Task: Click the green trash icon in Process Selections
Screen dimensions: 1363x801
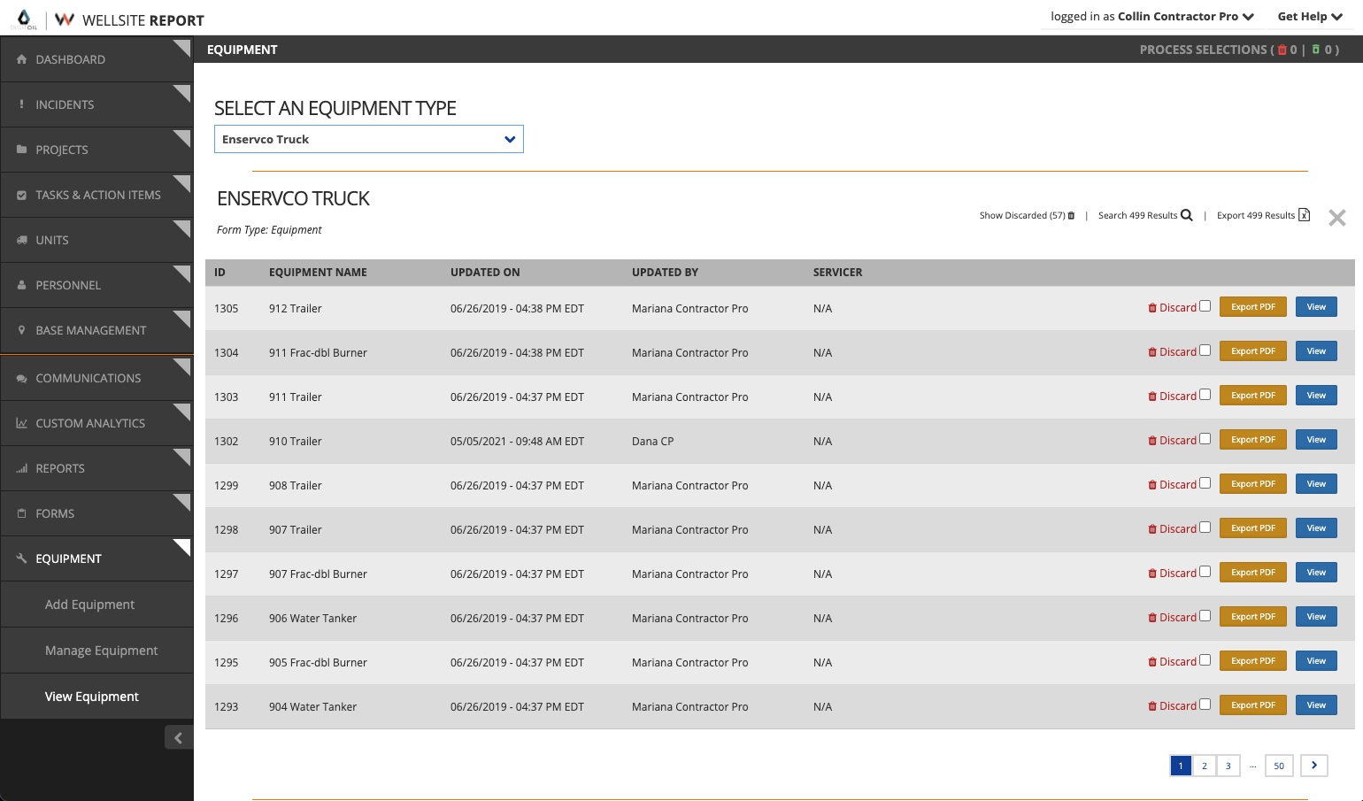Action: pyautogui.click(x=1315, y=50)
